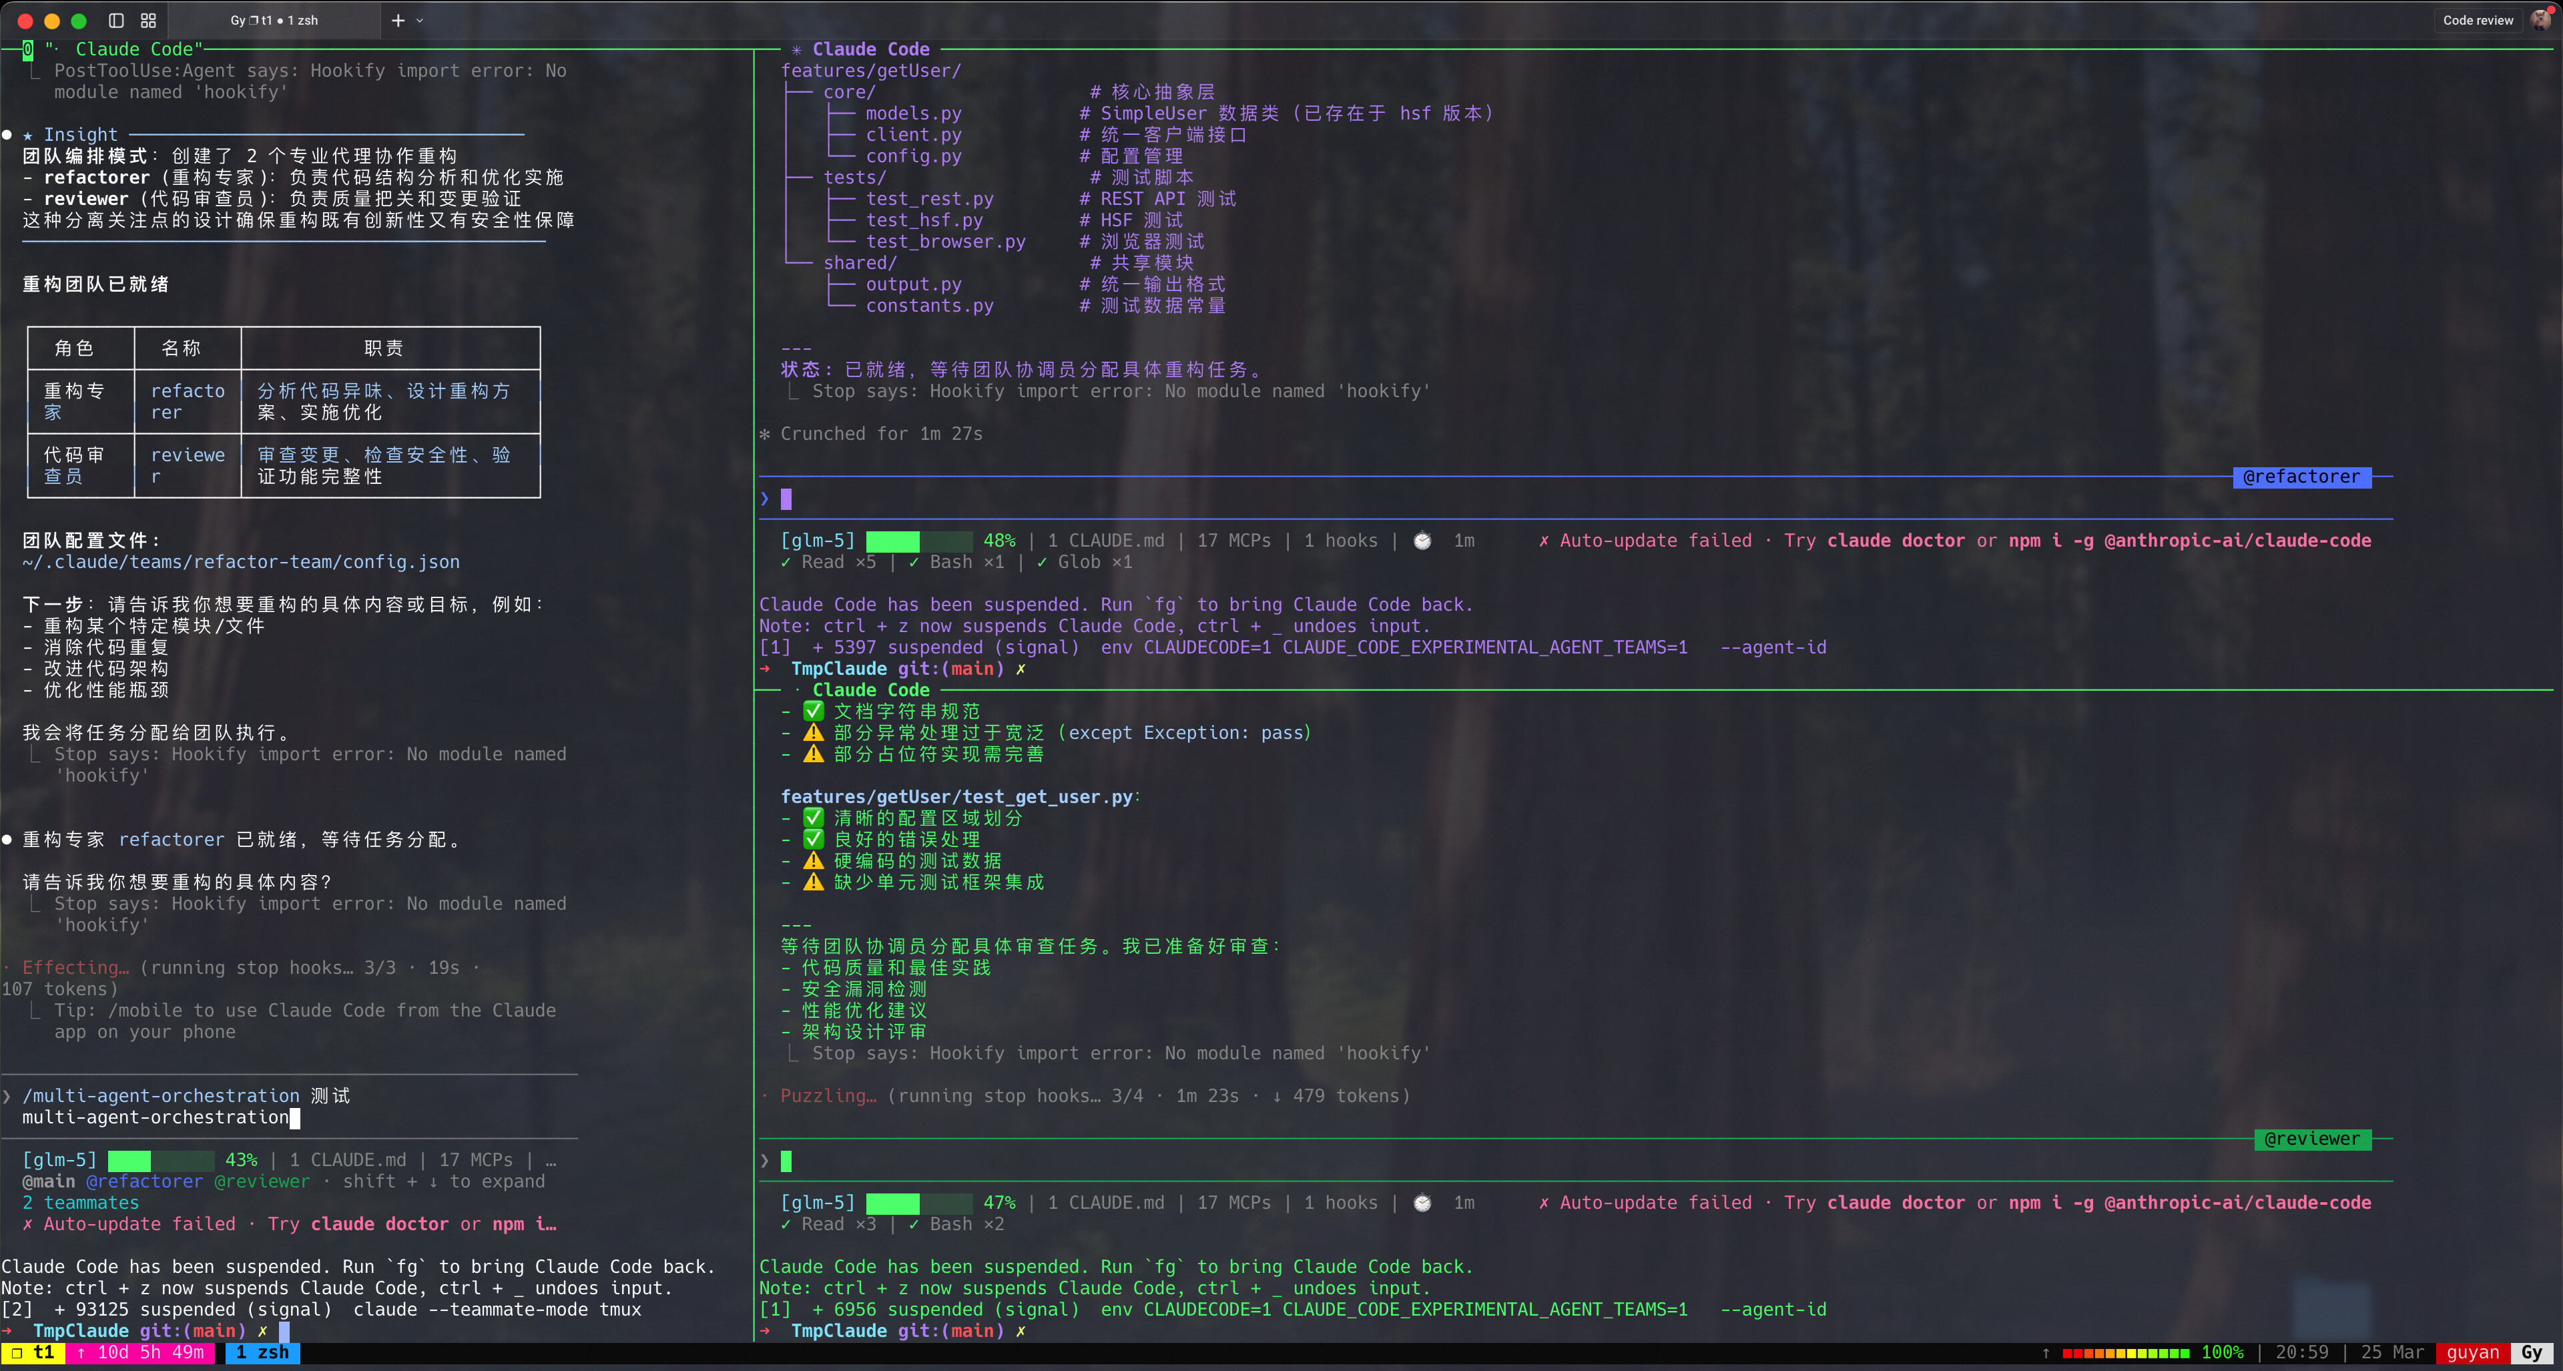
Task: Click the clock icon in refactorer status line
Action: [1423, 540]
